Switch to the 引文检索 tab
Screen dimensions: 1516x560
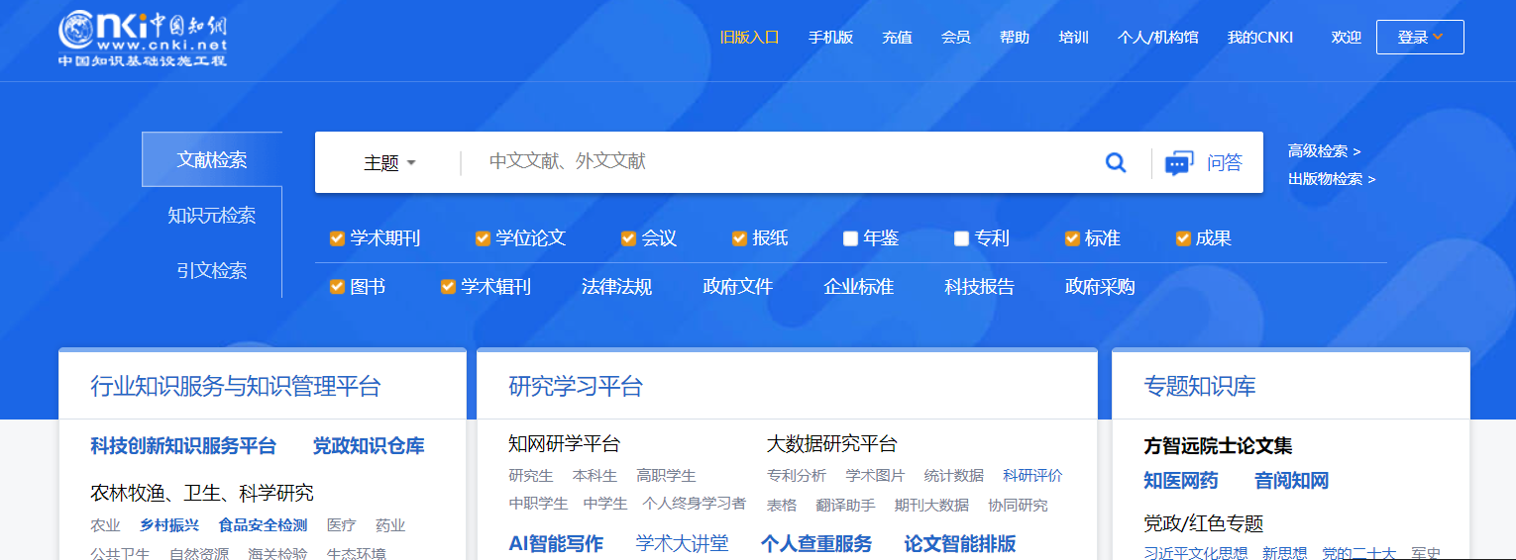212,270
